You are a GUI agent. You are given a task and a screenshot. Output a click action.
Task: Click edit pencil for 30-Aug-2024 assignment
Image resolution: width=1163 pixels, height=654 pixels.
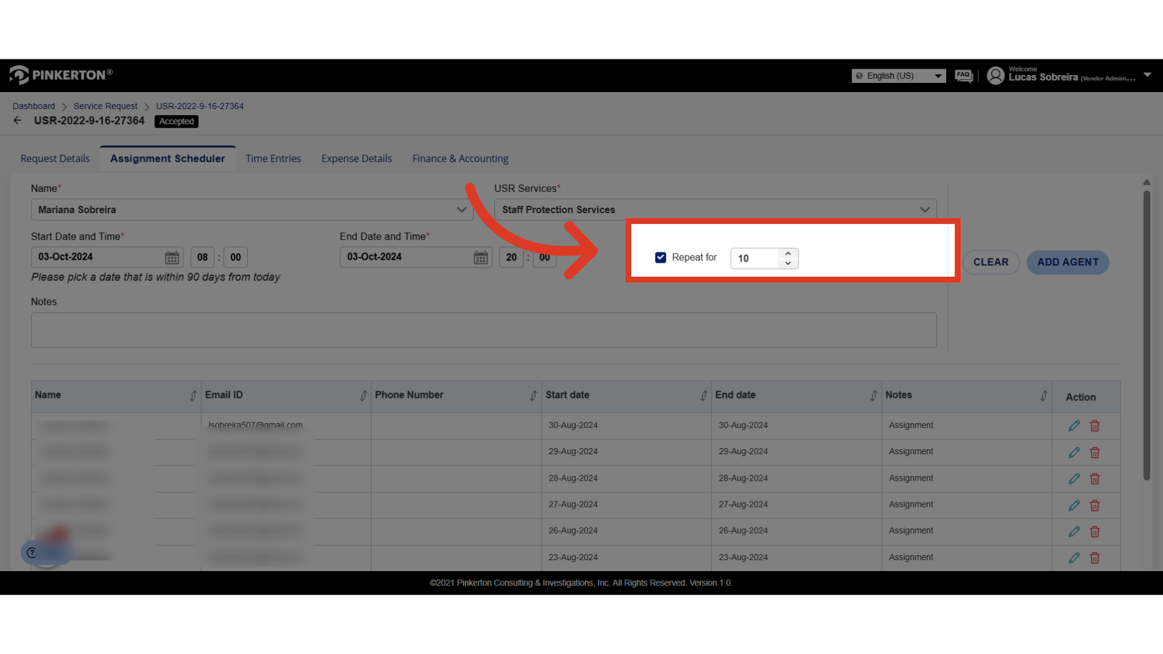coord(1074,426)
